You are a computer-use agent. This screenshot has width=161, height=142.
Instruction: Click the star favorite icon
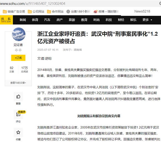pyautogui.click(x=18, y=132)
